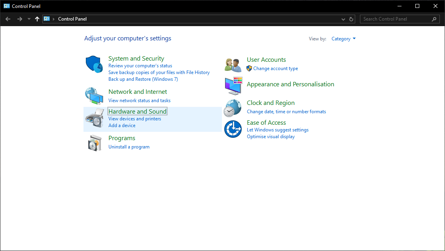Image resolution: width=445 pixels, height=251 pixels.
Task: Open Back up and Restore (Windows 7)
Action: pyautogui.click(x=143, y=79)
